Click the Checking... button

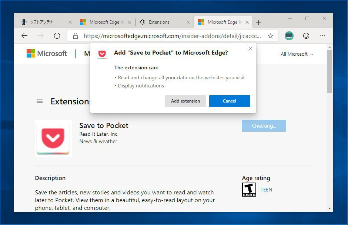[x=264, y=126]
